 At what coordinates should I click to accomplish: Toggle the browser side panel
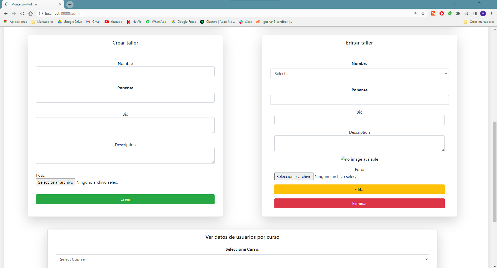(475, 13)
